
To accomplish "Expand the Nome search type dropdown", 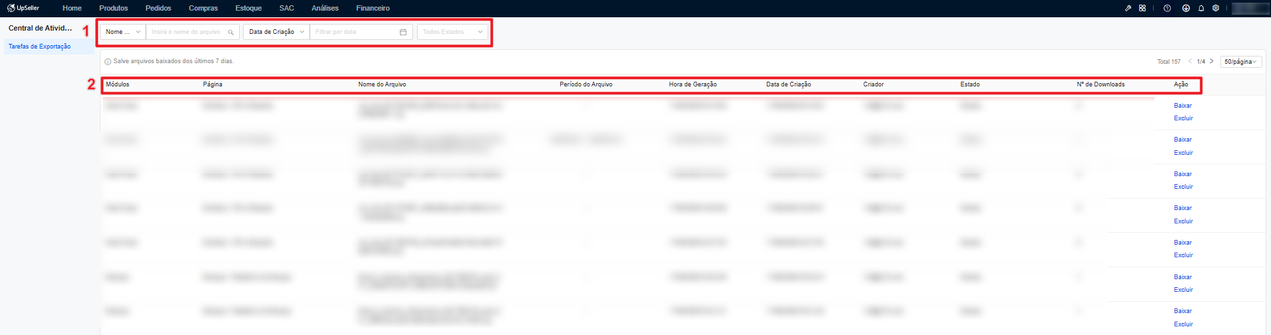I will click(123, 32).
